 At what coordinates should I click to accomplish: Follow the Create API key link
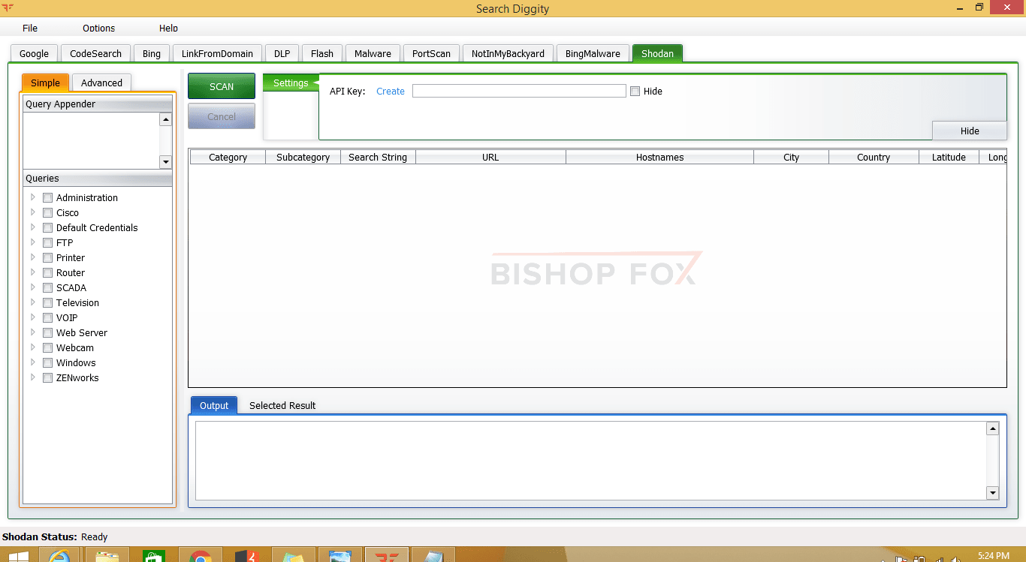tap(391, 92)
